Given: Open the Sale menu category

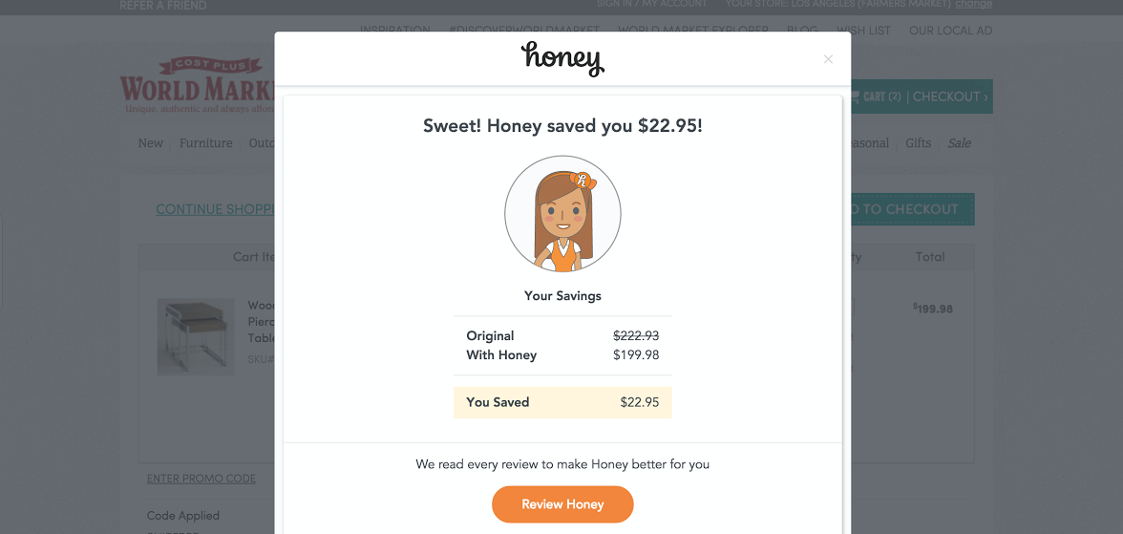Looking at the screenshot, I should 959,143.
